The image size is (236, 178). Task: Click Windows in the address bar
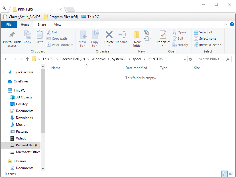tap(98, 59)
